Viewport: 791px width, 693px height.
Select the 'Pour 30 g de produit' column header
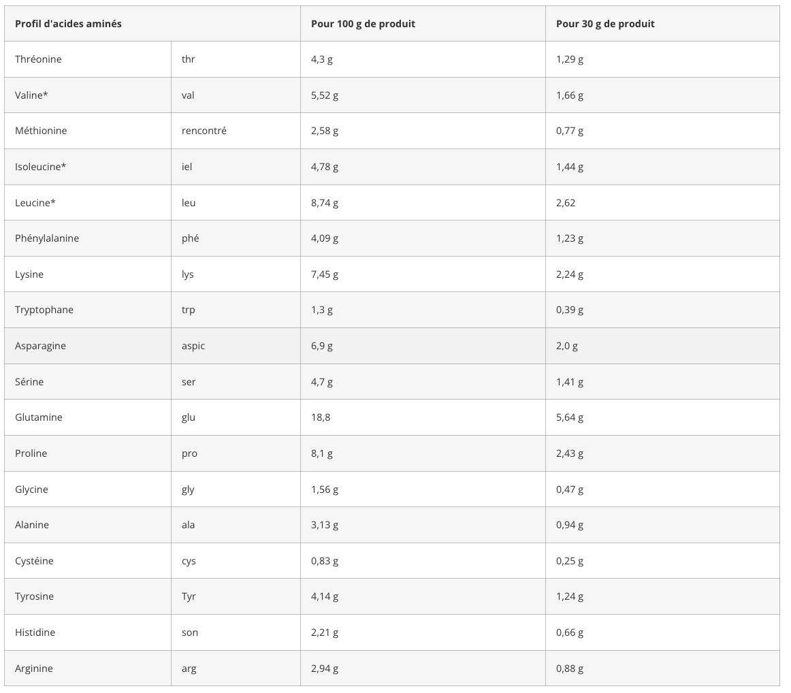pos(605,24)
